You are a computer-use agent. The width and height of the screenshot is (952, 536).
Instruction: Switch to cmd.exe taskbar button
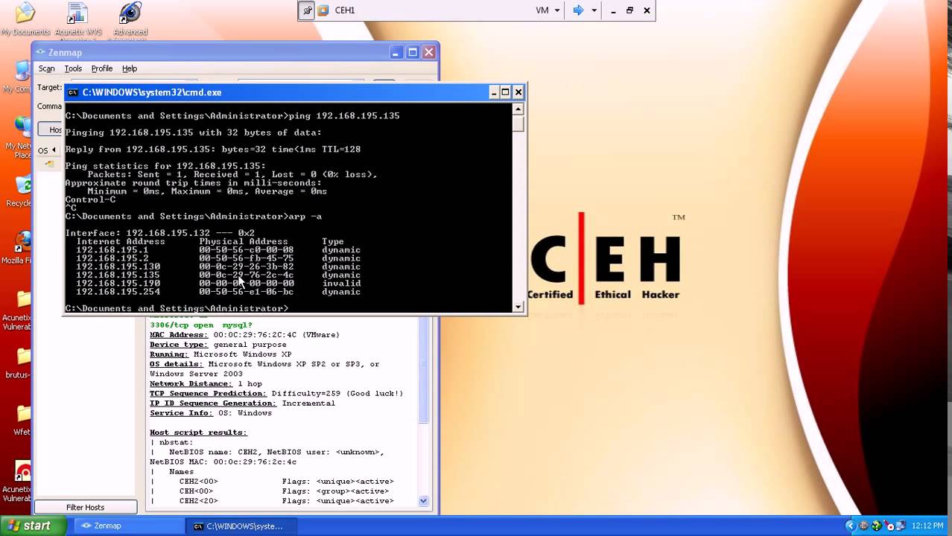240,526
